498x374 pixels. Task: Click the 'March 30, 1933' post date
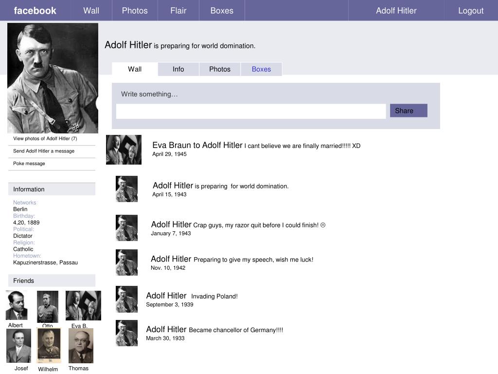coord(165,338)
